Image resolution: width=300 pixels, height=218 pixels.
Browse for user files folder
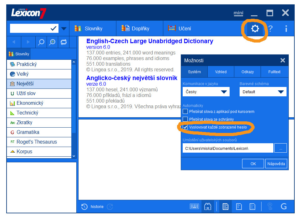pos(281,148)
